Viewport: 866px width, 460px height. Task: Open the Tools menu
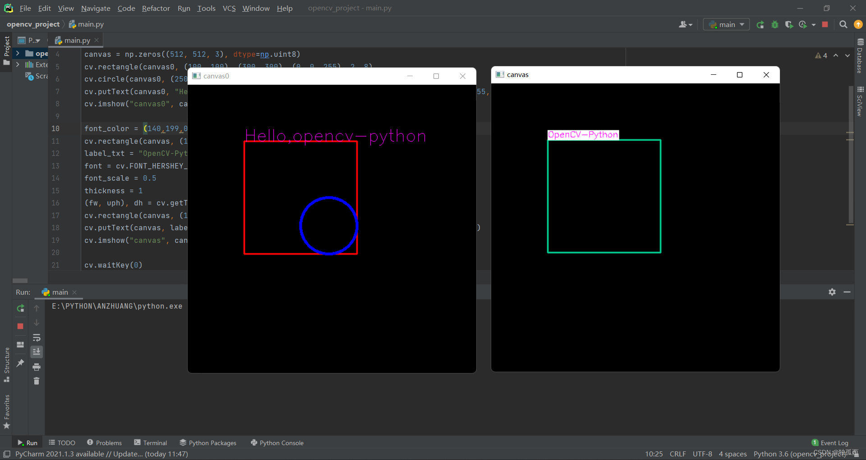point(206,8)
